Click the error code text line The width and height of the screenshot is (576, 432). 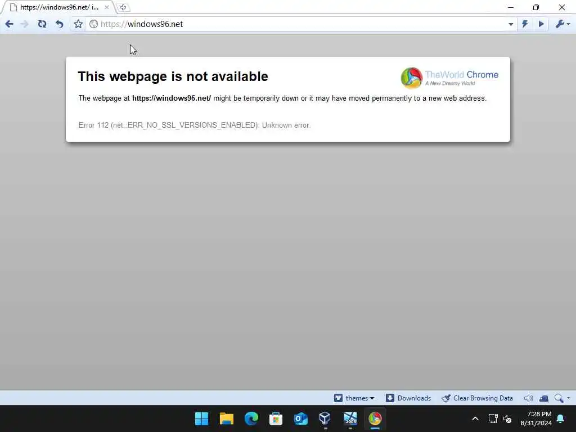point(194,125)
